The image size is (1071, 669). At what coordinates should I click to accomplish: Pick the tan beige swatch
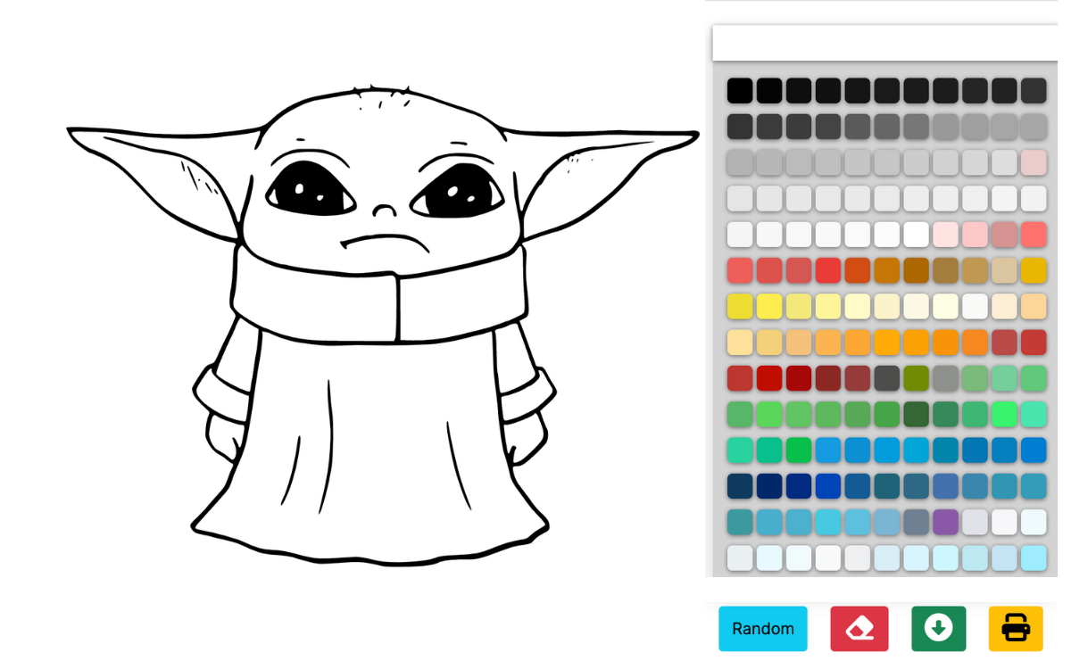tap(1004, 270)
